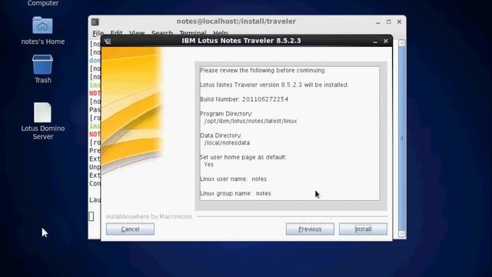Click the /opt/ibm/lotus/notes/latest/linux path
This screenshot has width=492, height=277.
click(251, 121)
